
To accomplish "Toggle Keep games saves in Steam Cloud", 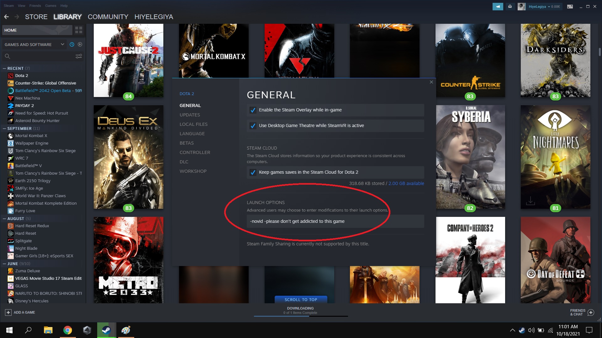I will 253,172.
